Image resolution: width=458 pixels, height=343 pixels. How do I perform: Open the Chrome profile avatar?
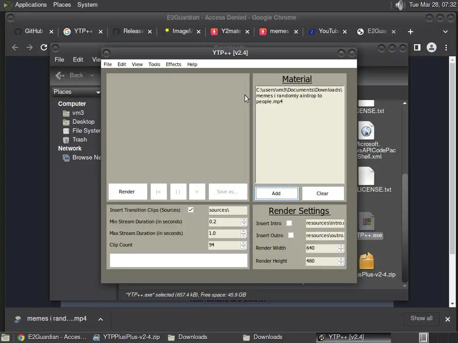[x=432, y=47]
